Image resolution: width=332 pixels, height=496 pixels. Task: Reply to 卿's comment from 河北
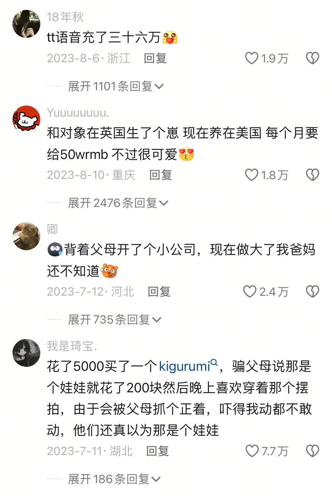(x=159, y=292)
